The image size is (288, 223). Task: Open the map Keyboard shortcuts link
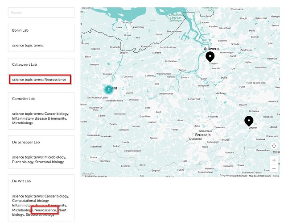coord(238,176)
